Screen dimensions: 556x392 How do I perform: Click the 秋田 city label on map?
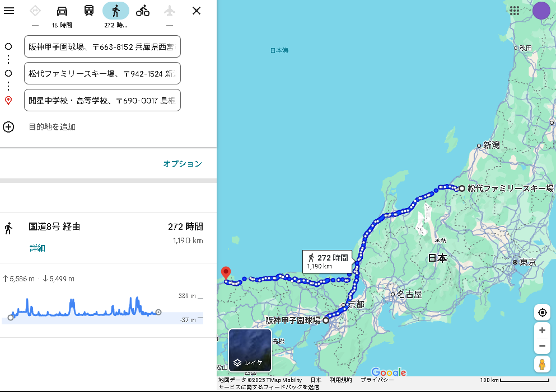[526, 48]
